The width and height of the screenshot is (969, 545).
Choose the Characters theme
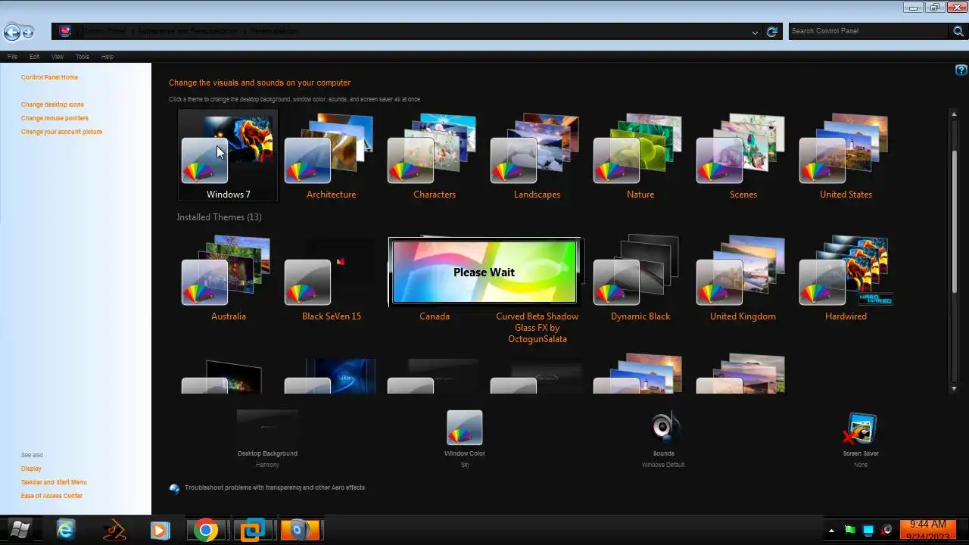coord(434,155)
